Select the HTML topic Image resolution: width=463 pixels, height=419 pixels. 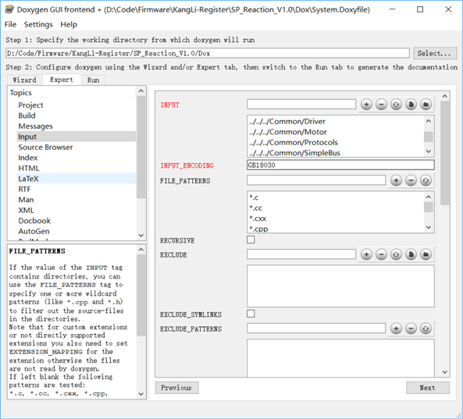29,169
